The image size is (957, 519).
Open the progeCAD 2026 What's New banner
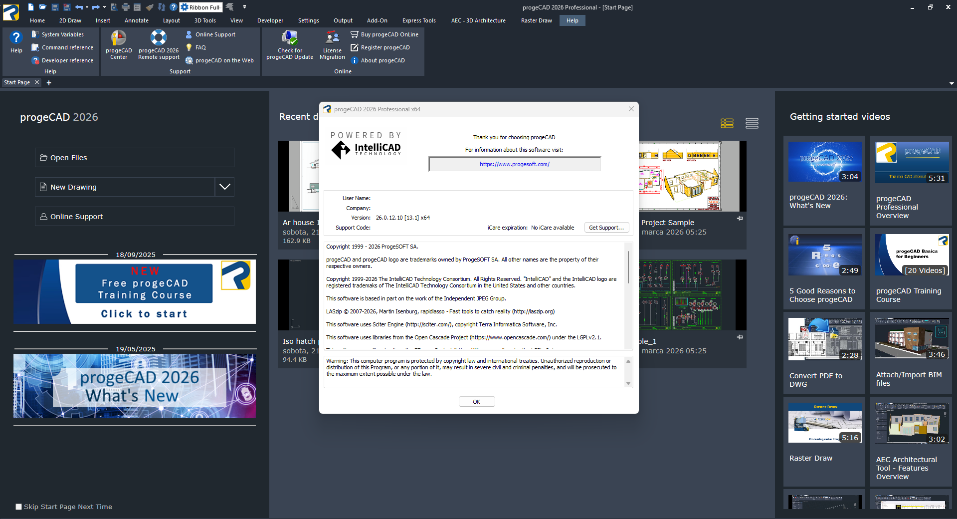135,386
